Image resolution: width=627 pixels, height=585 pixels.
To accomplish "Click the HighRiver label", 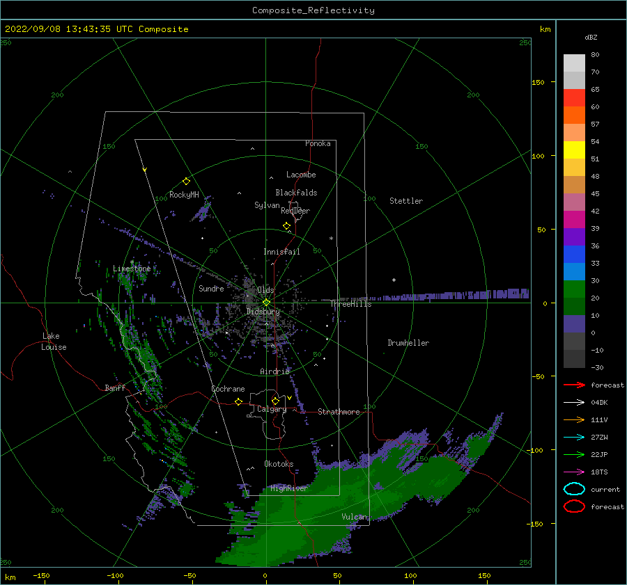I will point(288,488).
